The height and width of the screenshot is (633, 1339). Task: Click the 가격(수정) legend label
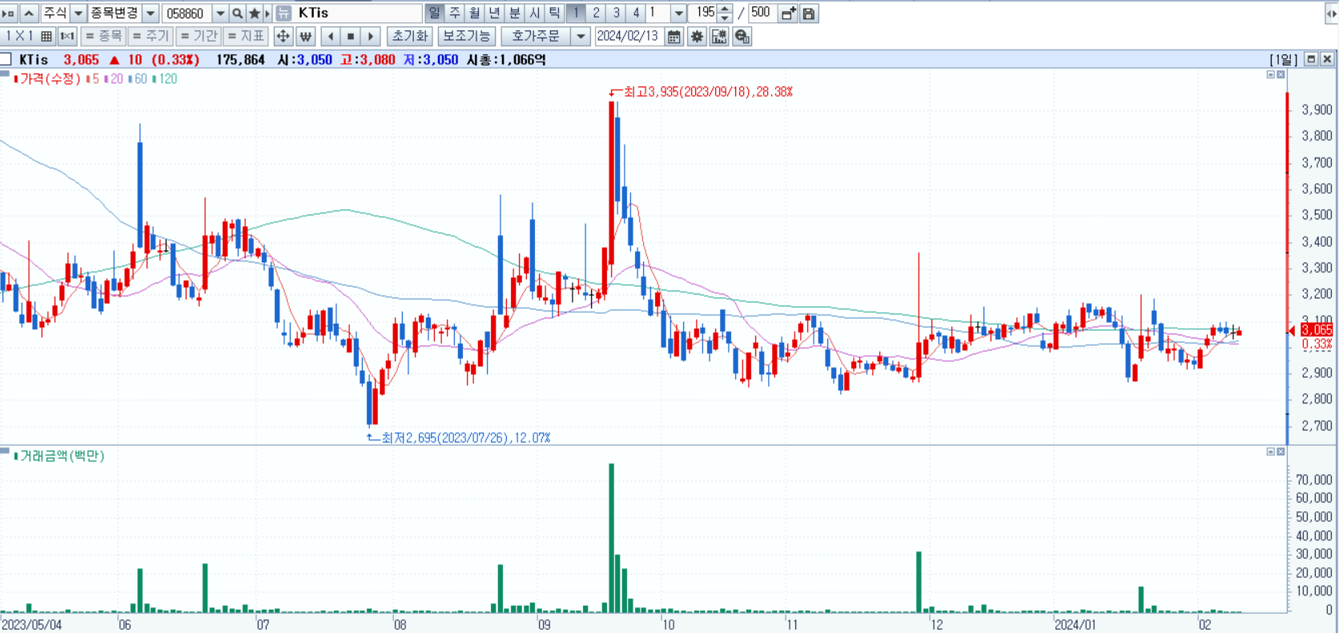click(x=50, y=78)
